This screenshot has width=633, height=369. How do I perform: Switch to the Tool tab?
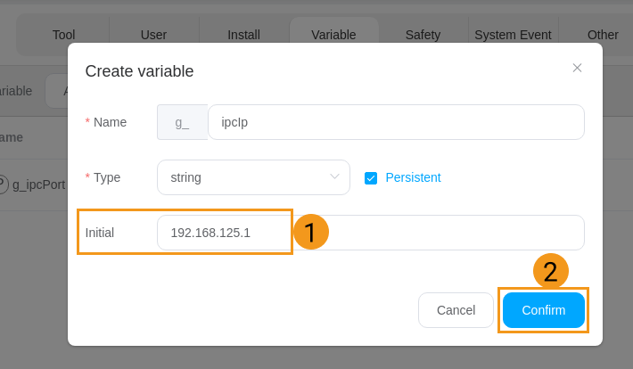(x=63, y=35)
